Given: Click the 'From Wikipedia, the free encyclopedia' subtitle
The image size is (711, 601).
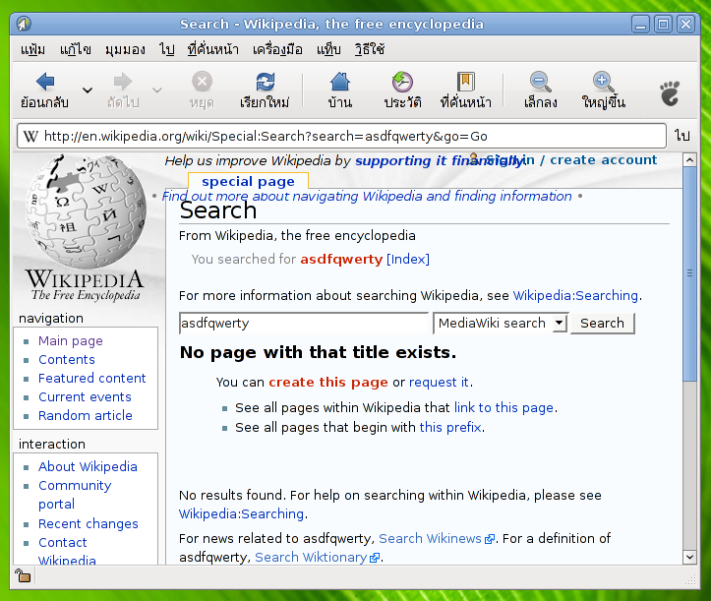Looking at the screenshot, I should pos(297,235).
